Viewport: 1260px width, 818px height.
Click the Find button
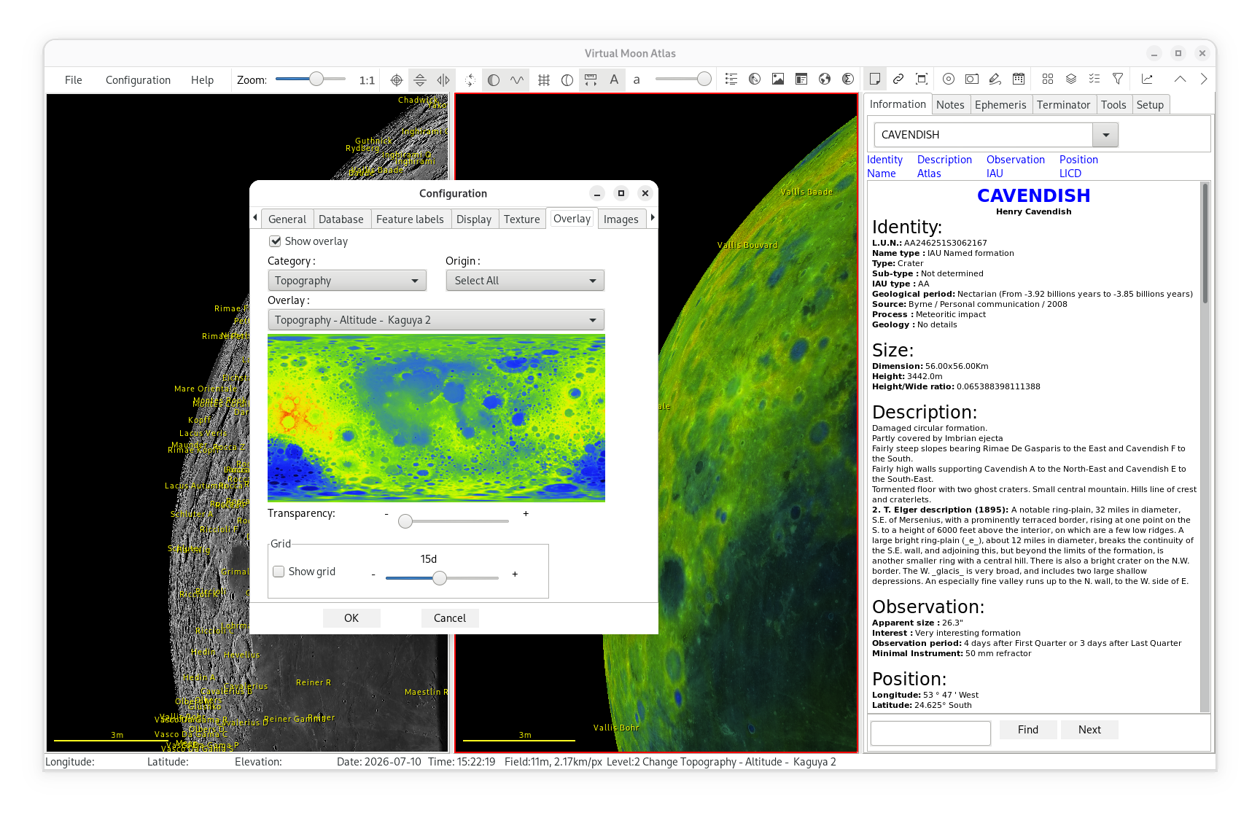click(1028, 730)
